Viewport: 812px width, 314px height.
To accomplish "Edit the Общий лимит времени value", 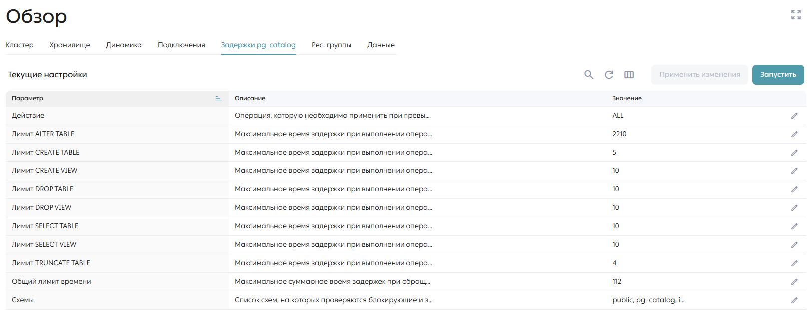I will (794, 282).
